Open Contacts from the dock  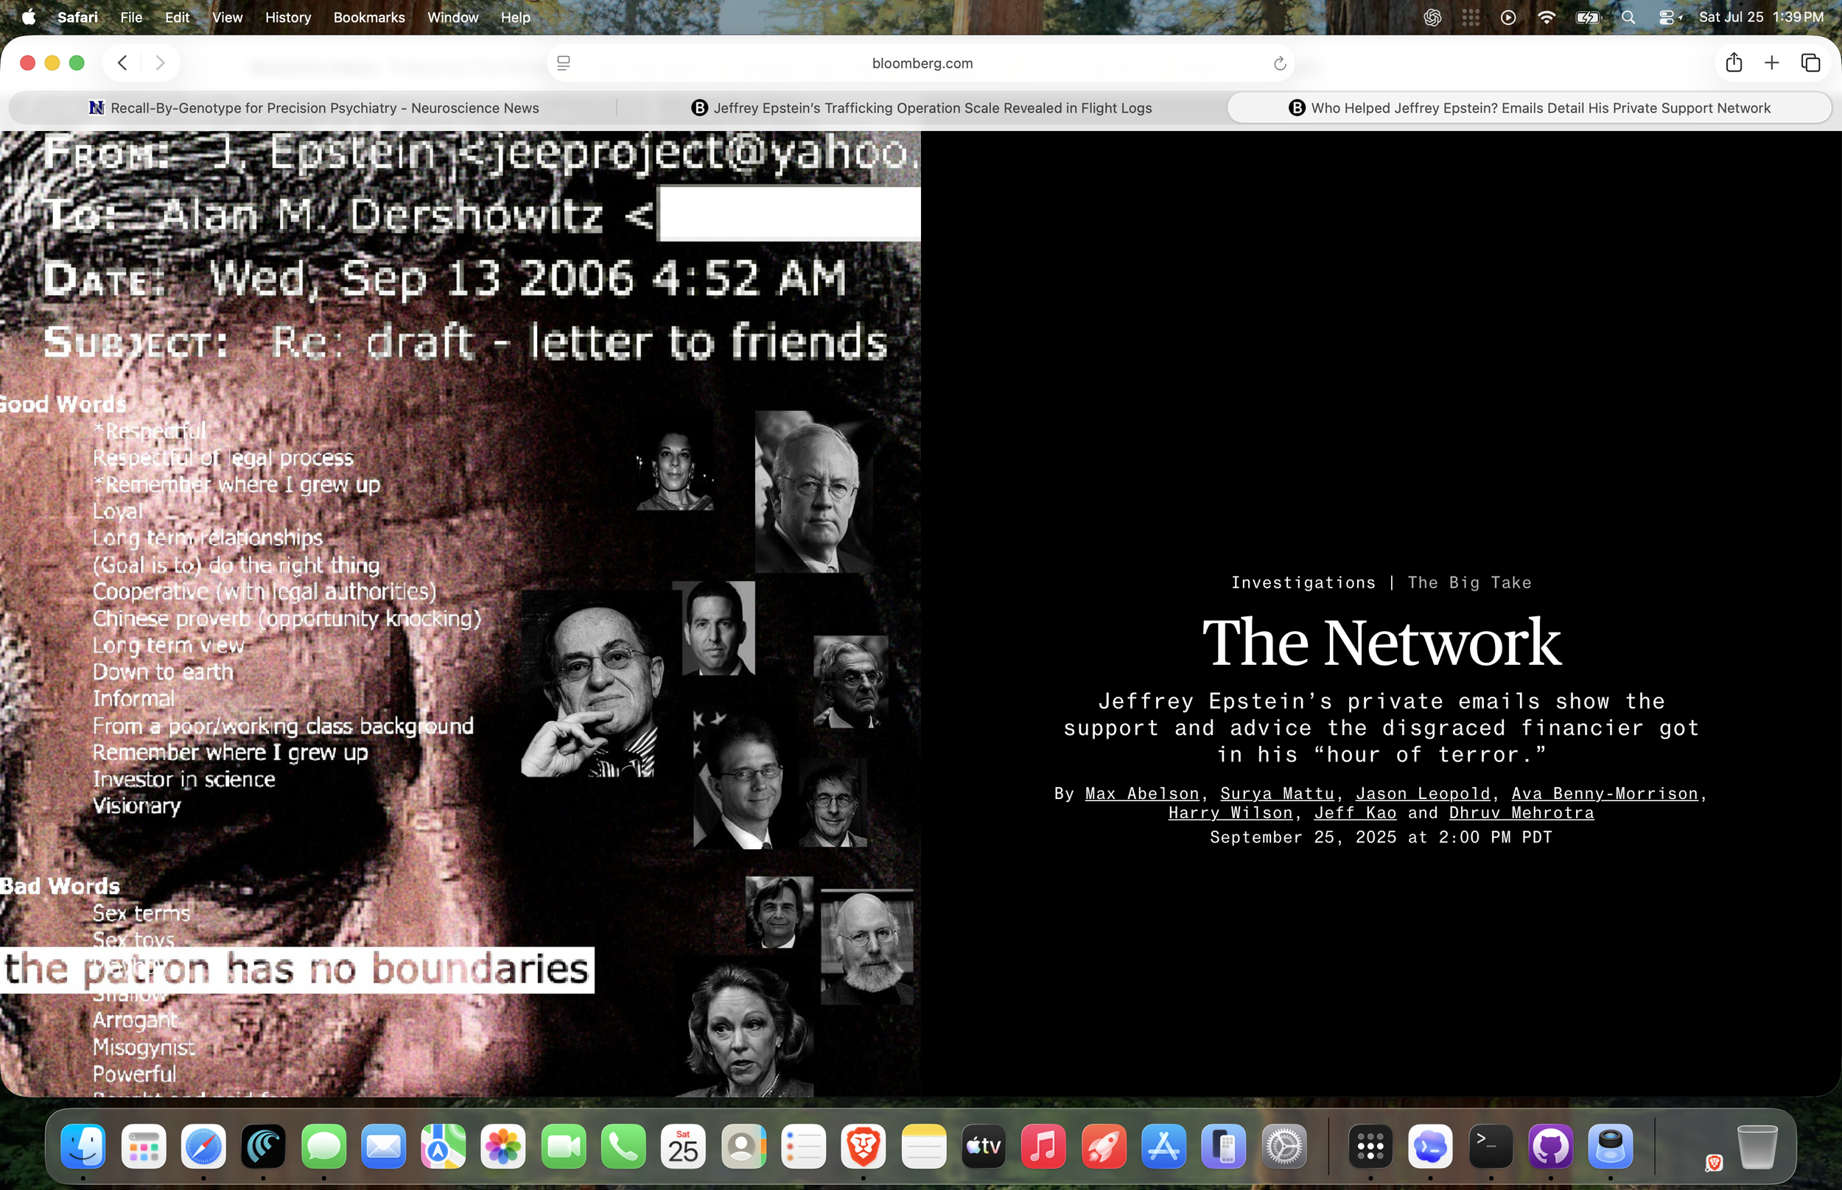(743, 1147)
